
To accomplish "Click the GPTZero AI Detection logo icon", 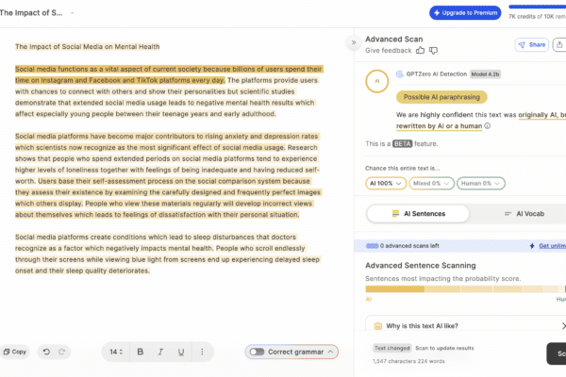I will (x=400, y=74).
